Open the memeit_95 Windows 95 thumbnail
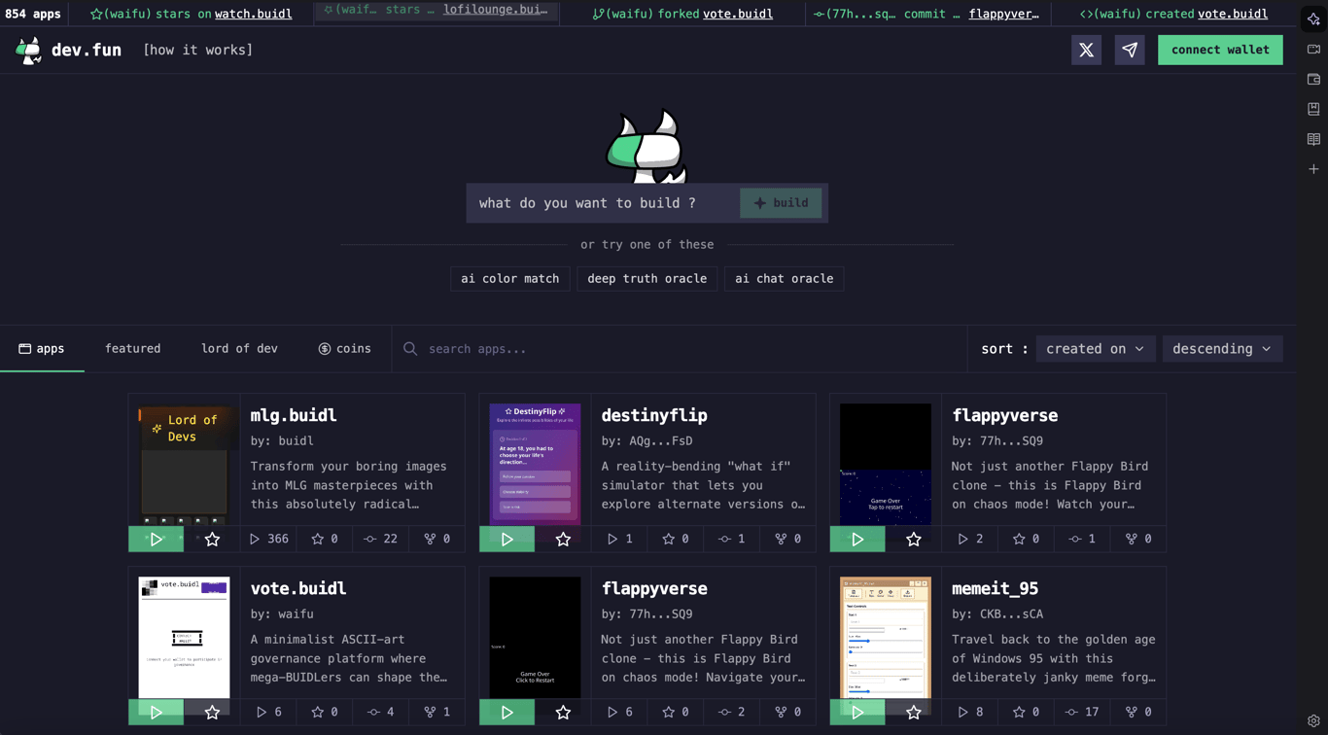The image size is (1328, 735). coord(886,638)
